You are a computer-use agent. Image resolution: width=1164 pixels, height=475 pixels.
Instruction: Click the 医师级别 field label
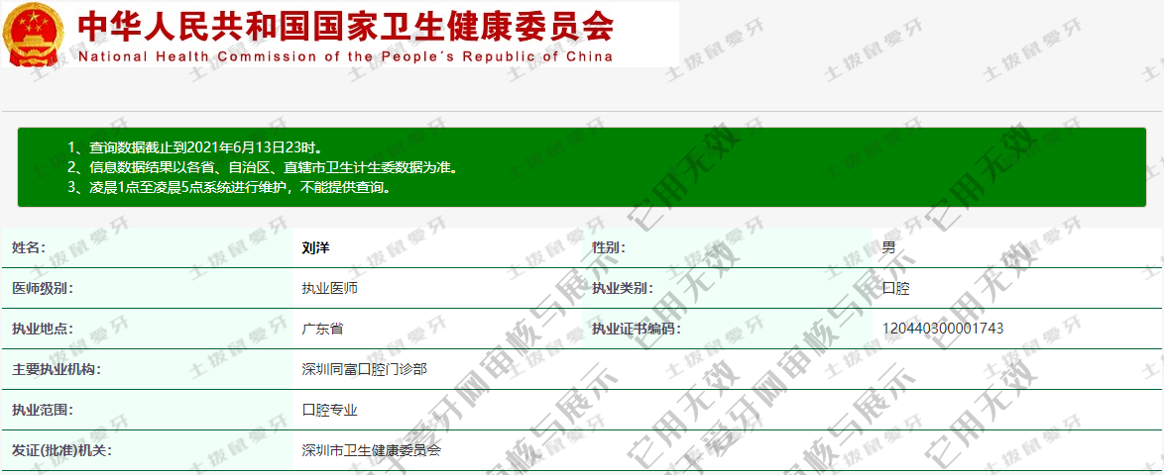[43, 289]
